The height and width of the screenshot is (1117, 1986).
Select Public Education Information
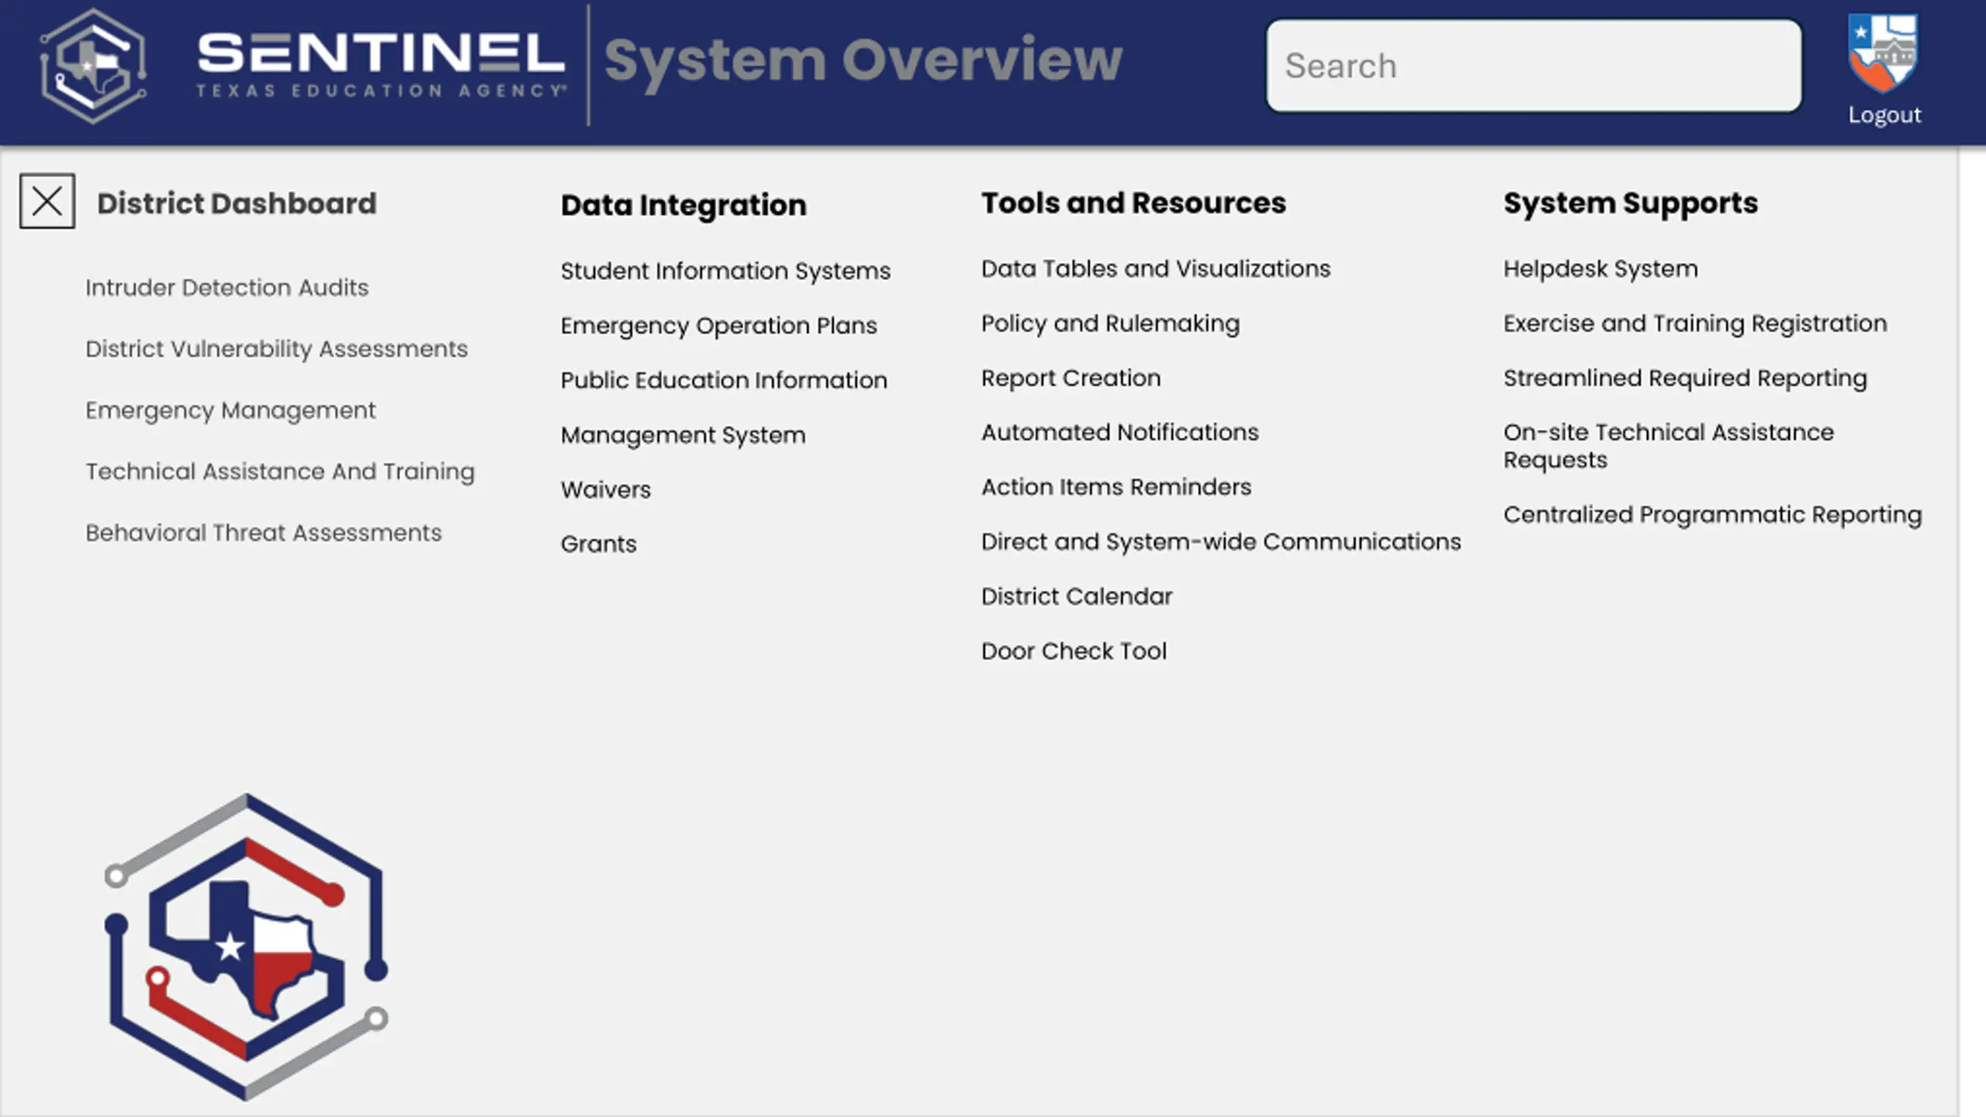(x=724, y=380)
